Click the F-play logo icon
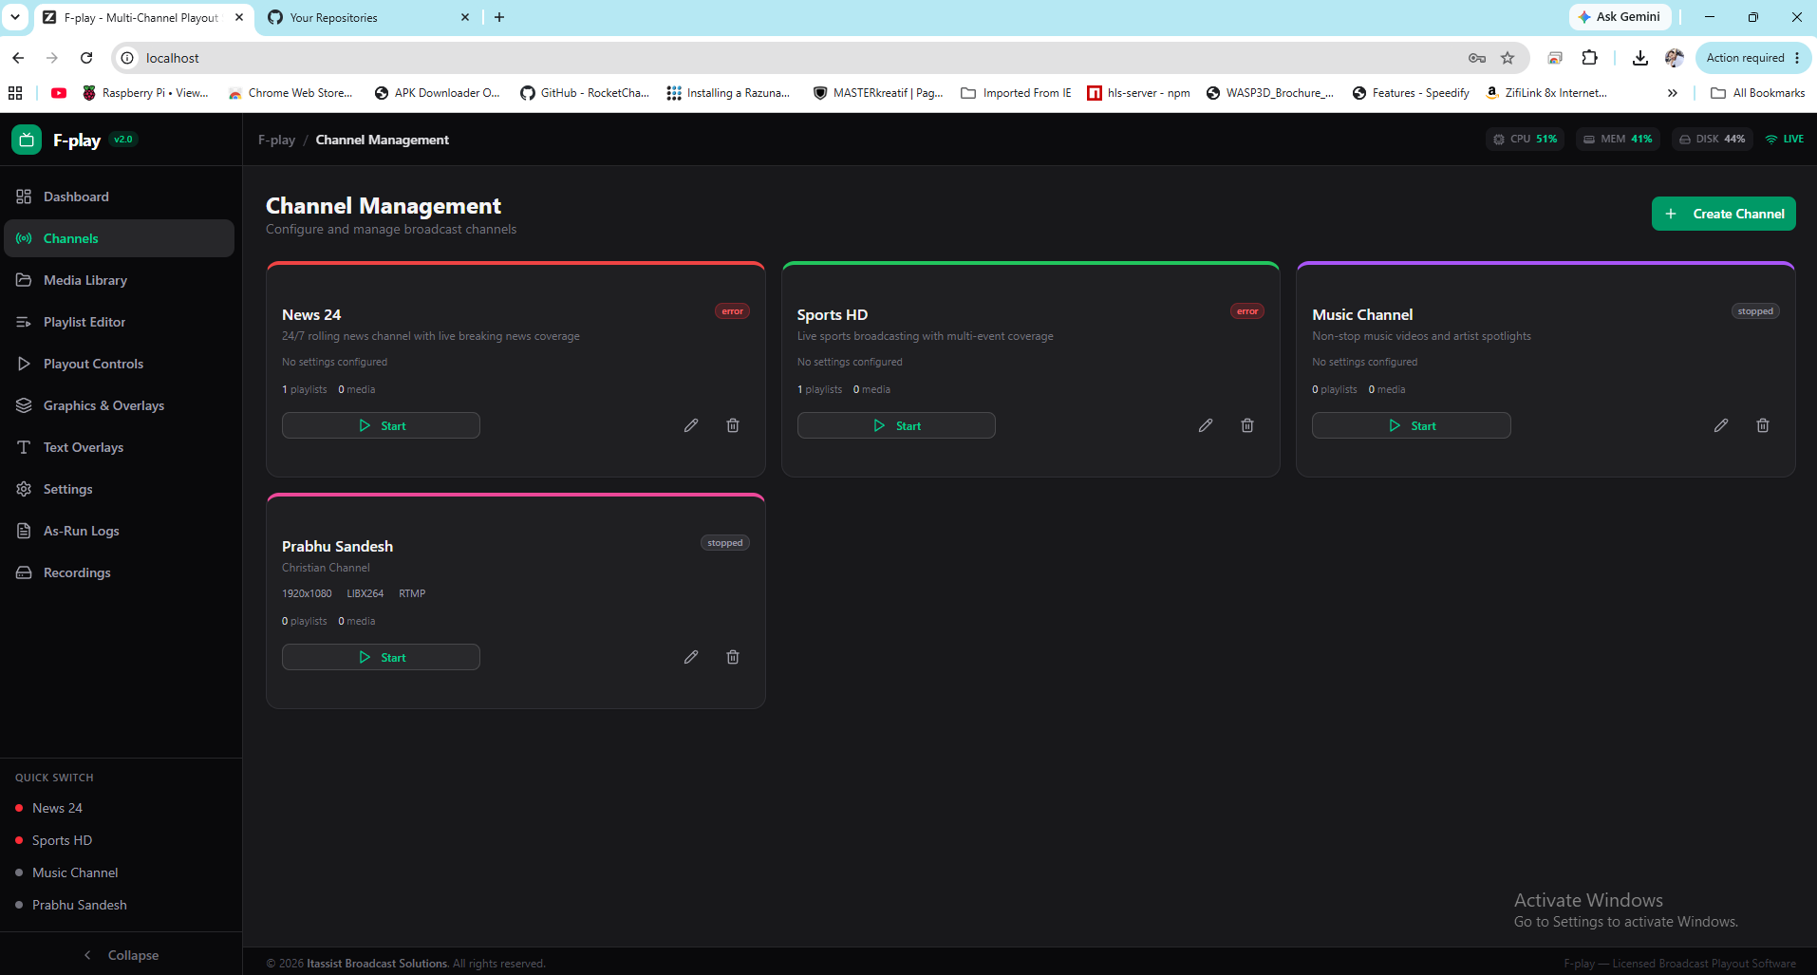Viewport: 1817px width, 975px height. click(x=27, y=140)
